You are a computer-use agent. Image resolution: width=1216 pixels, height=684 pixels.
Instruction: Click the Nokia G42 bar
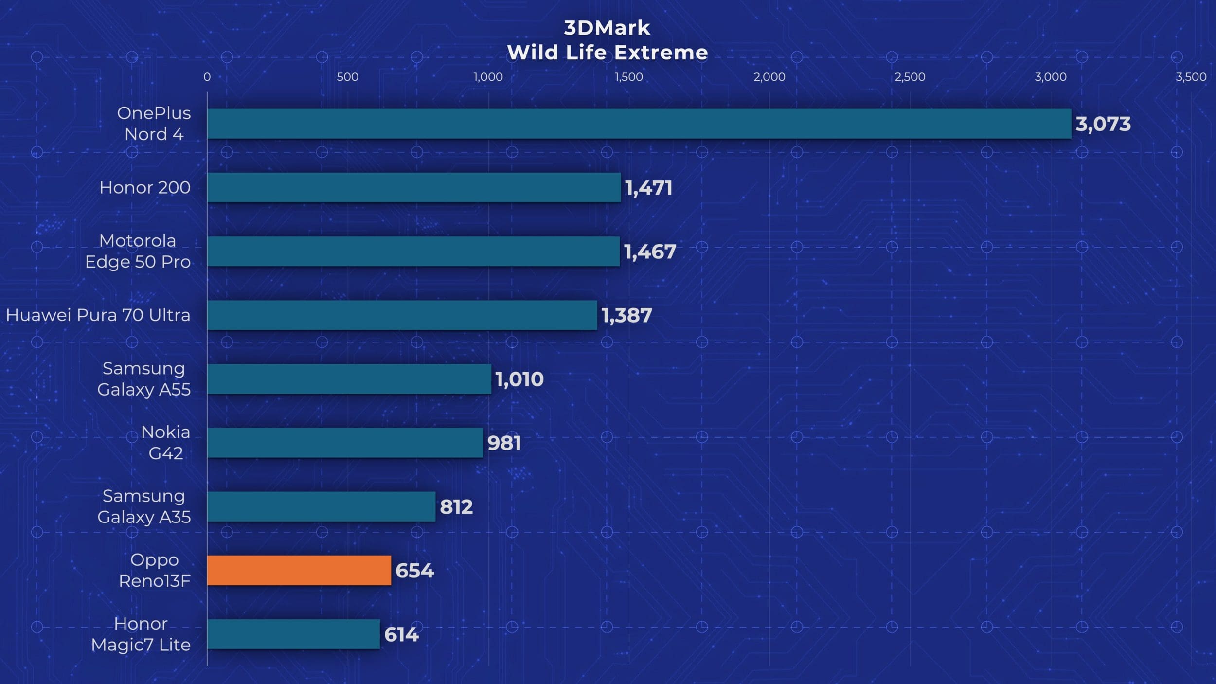(x=345, y=443)
